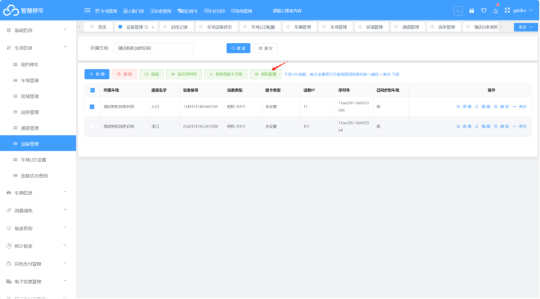This screenshot has height=299, width=540.
Task: Toggle fullscreen icon beside gaobo
Action: point(507,10)
